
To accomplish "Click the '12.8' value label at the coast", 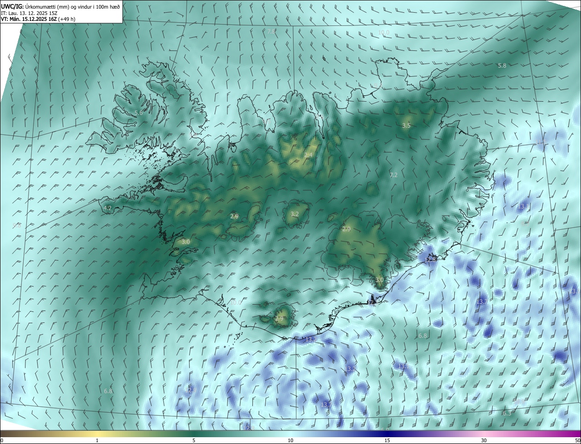I will pos(431,259).
